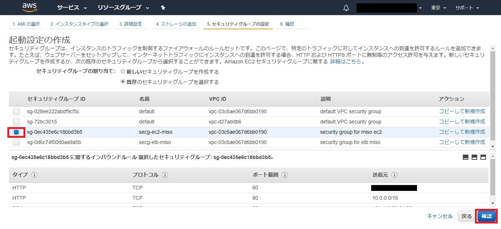501x229 pixels.
Task: Click the info icon next to ポート範囲
Action: (x=285, y=175)
